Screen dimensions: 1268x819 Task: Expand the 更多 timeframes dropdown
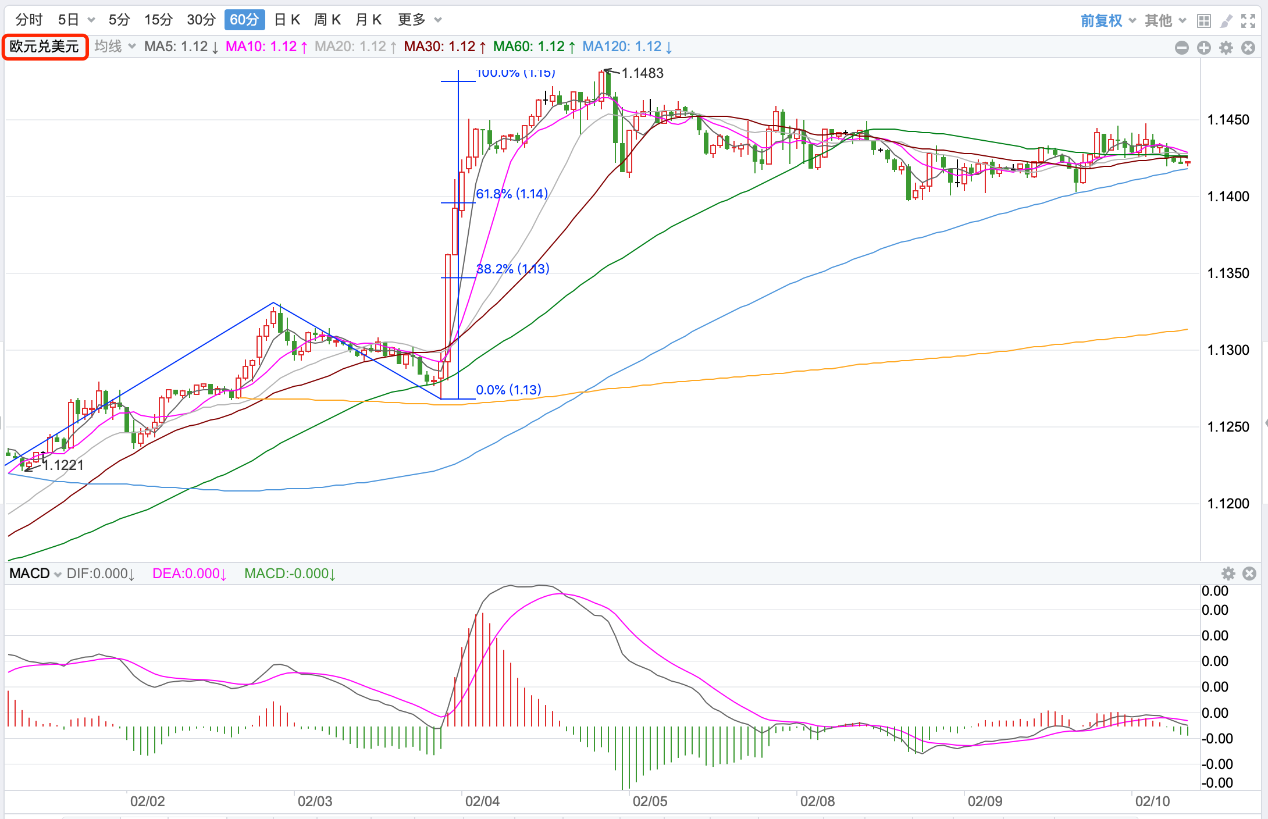[x=419, y=20]
